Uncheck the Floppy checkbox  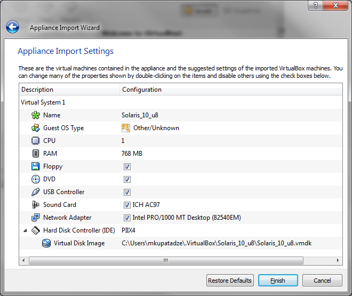127,166
